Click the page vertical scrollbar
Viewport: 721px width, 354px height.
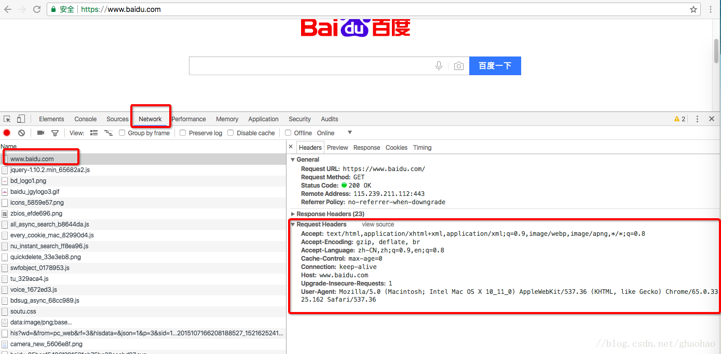pyautogui.click(x=716, y=51)
